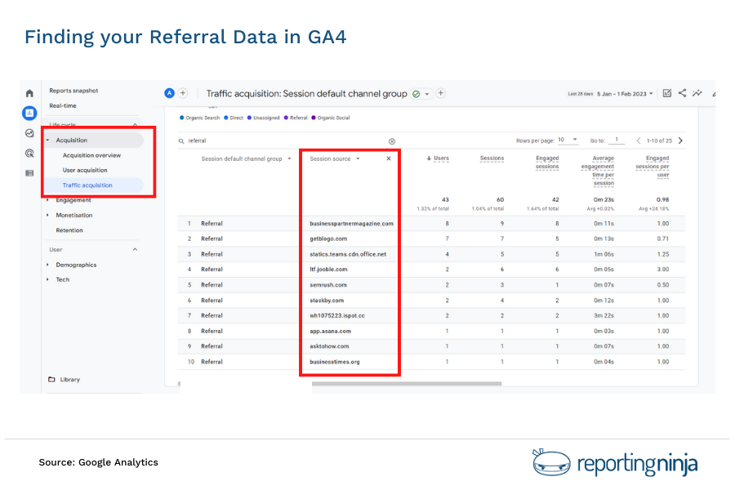
Task: Sort by Sessions column header
Action: pyautogui.click(x=492, y=158)
